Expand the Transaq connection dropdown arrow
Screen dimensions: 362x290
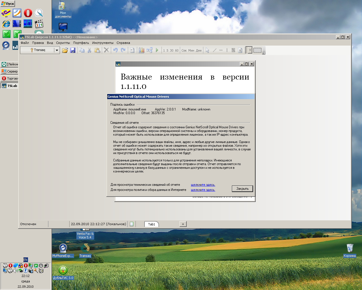pos(57,50)
